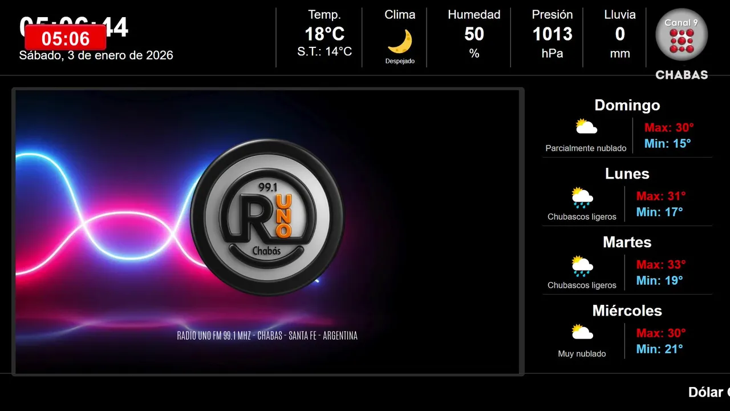Click the Radio Uno 99.1 circular logo
Image resolution: width=730 pixels, height=411 pixels.
(x=267, y=217)
